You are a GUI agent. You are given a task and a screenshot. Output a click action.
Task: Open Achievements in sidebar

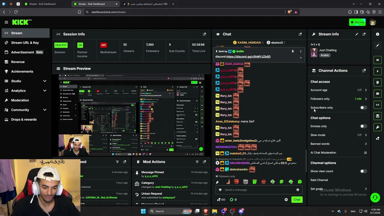click(25, 71)
